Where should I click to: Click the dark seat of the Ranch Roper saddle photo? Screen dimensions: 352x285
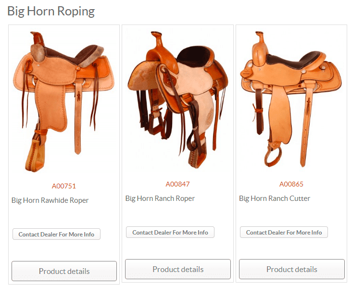194,56
